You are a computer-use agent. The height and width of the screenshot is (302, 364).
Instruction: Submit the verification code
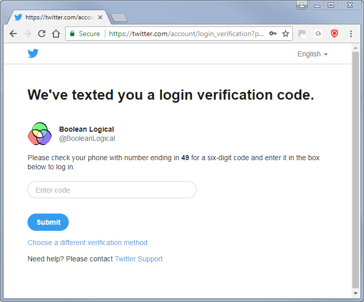pyautogui.click(x=48, y=222)
